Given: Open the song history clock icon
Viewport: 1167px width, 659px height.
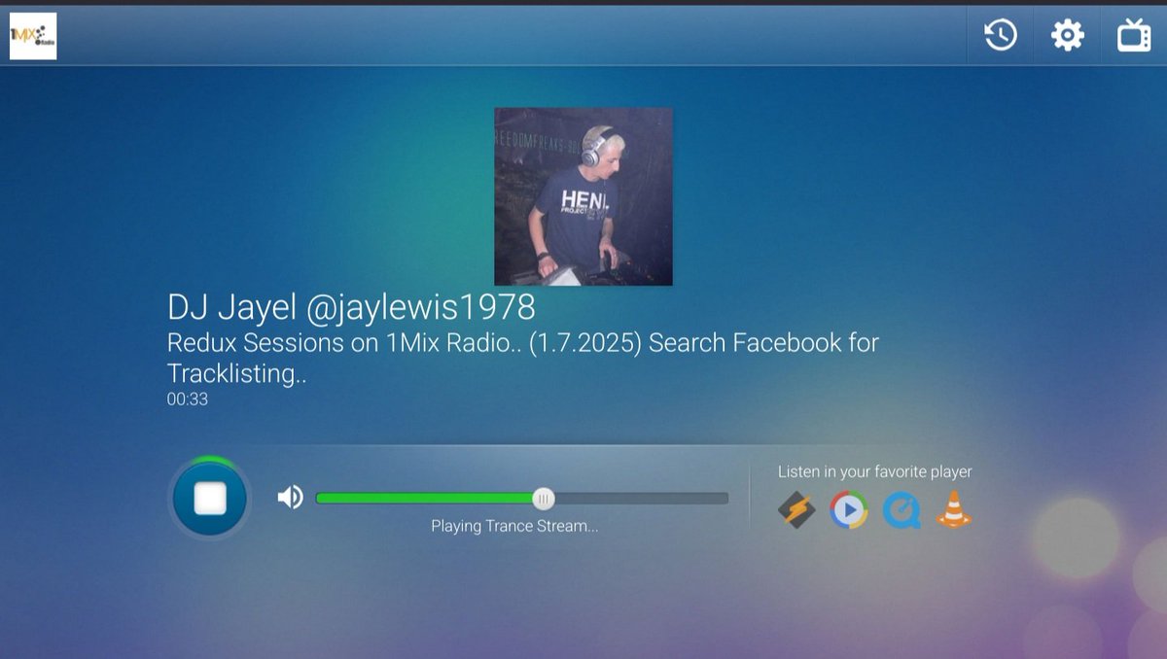Looking at the screenshot, I should (1001, 35).
